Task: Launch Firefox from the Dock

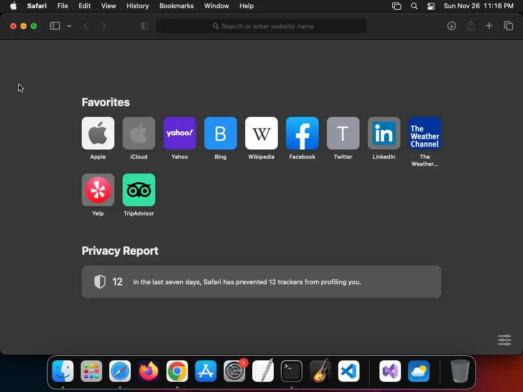Action: (149, 371)
